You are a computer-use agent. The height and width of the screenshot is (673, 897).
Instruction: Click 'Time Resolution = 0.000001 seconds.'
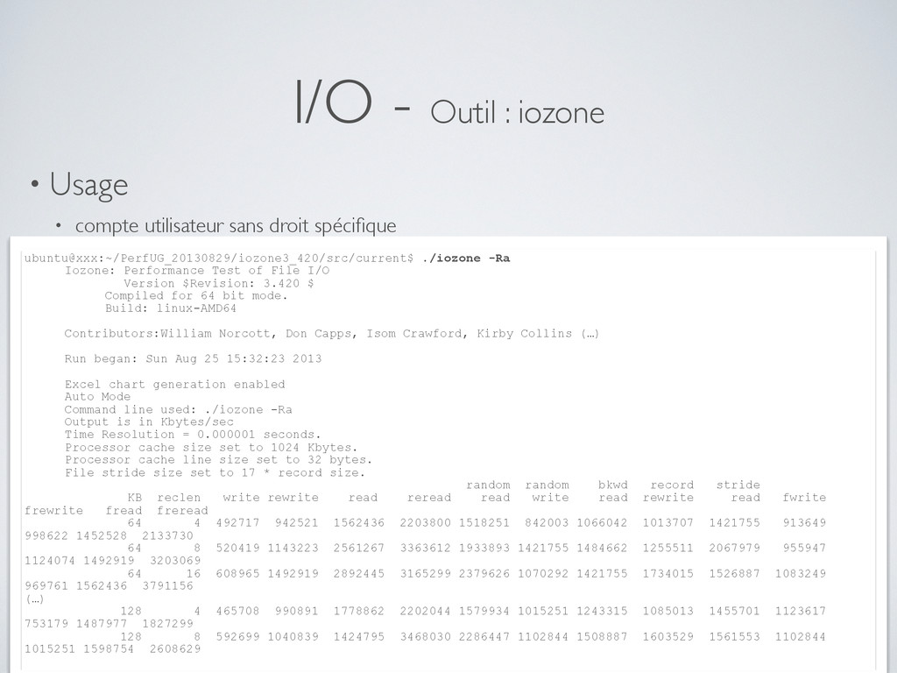click(193, 435)
